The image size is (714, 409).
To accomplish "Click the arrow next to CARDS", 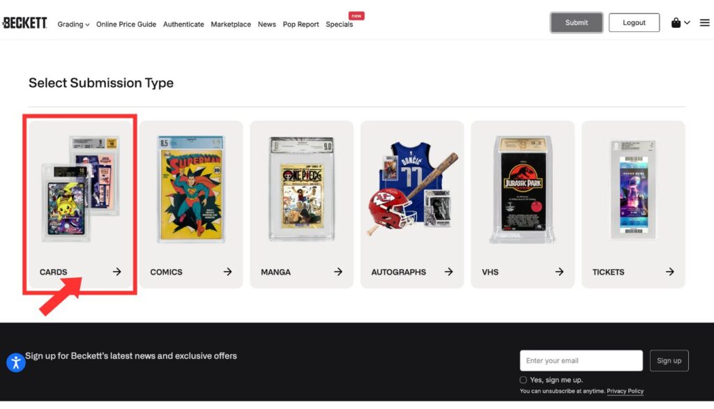I will 117,272.
